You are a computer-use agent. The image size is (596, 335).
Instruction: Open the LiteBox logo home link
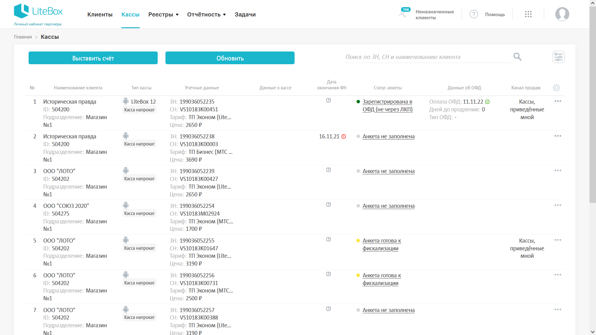tap(38, 14)
